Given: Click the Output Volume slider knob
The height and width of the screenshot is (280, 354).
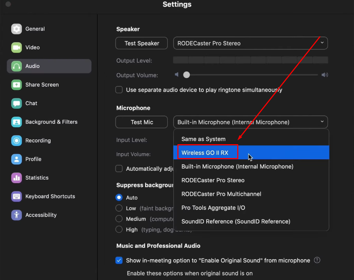Looking at the screenshot, I should coord(186,75).
